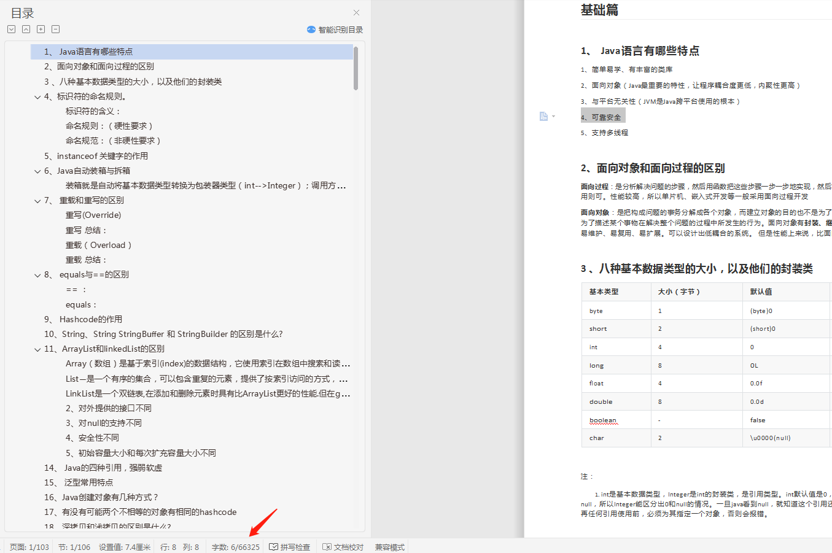Jump to 重写 总结： sub-entry
The width and height of the screenshot is (832, 553).
point(87,230)
